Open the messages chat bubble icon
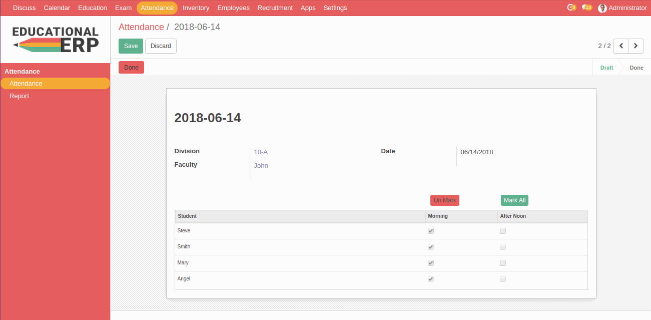651x320 pixels. (586, 8)
